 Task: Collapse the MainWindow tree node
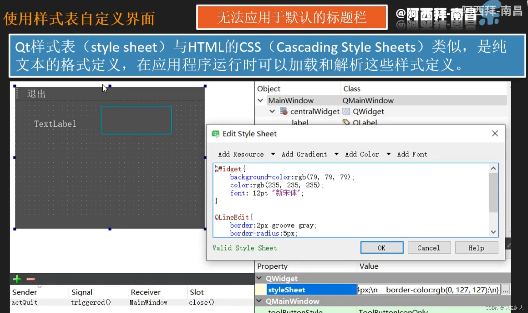coord(260,101)
